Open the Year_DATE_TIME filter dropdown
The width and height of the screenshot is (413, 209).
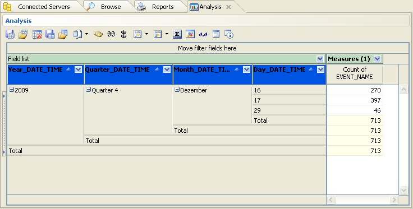click(x=78, y=69)
